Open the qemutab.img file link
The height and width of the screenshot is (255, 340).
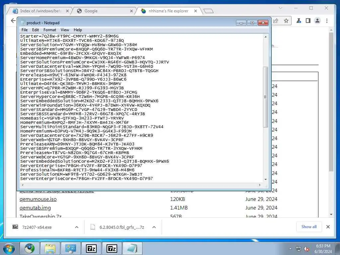[35, 208]
